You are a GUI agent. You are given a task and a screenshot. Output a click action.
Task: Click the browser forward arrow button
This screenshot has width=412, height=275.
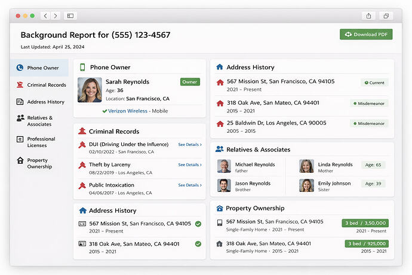click(56, 16)
